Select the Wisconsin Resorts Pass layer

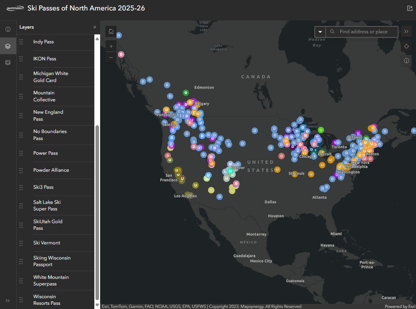tap(47, 300)
